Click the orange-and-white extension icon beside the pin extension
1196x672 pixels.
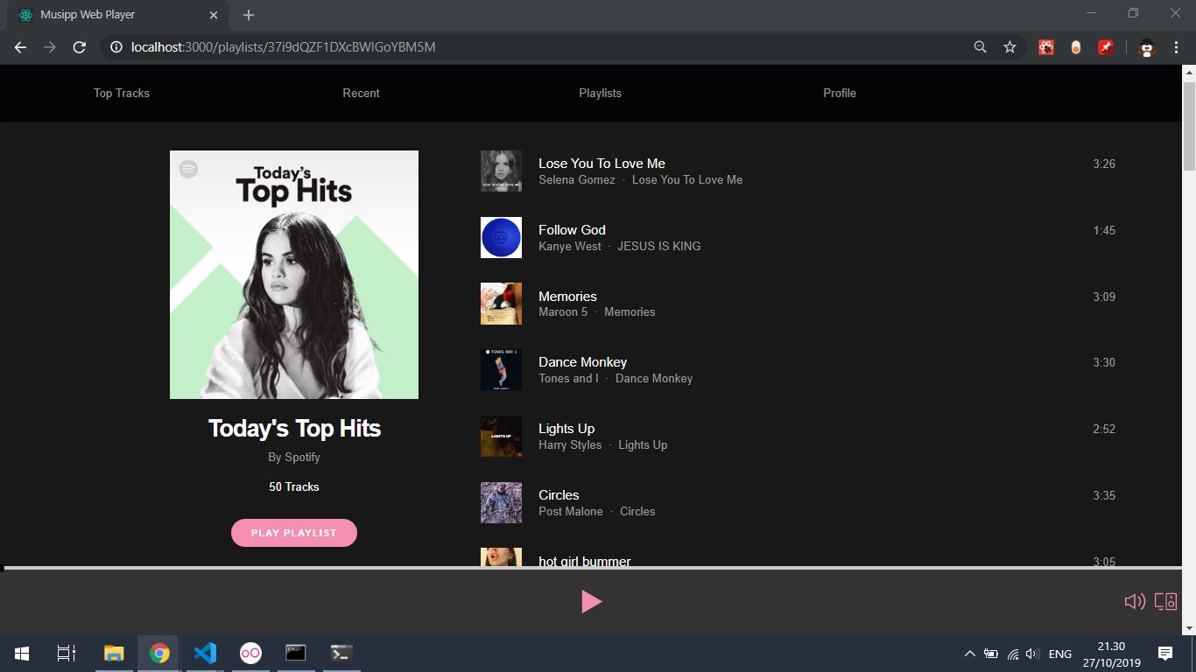1076,47
